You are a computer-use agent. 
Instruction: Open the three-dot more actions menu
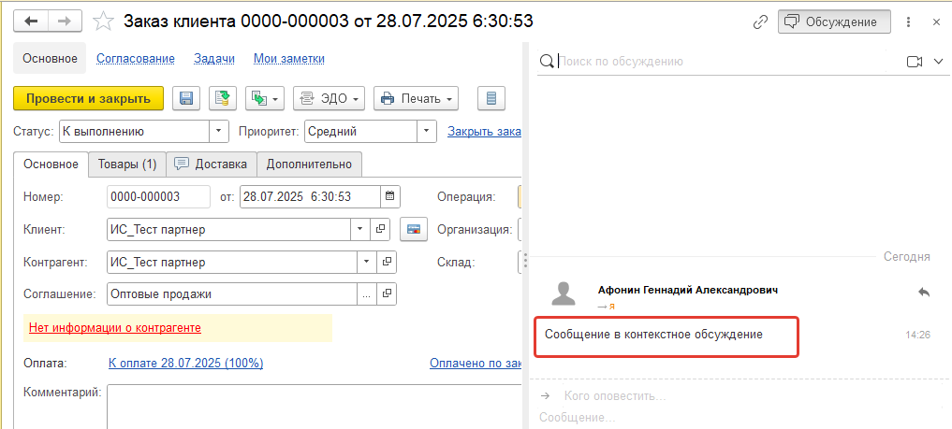click(908, 21)
